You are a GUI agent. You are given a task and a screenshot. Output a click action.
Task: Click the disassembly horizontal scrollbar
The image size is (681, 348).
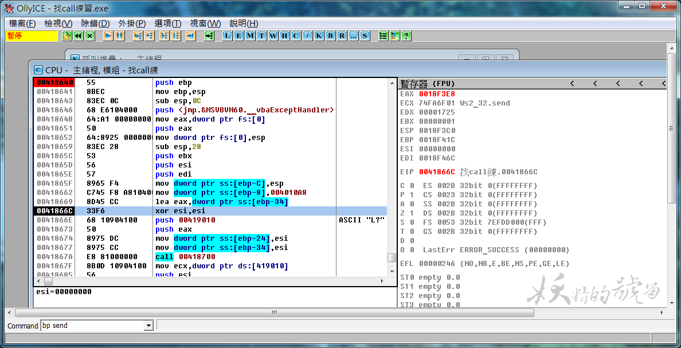point(212,281)
